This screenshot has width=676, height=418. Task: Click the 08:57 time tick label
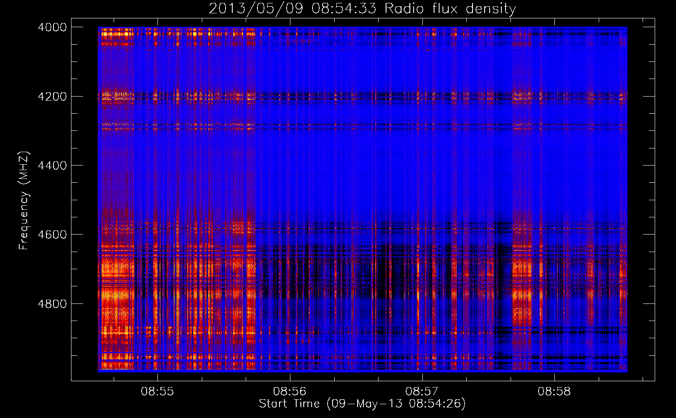[422, 392]
